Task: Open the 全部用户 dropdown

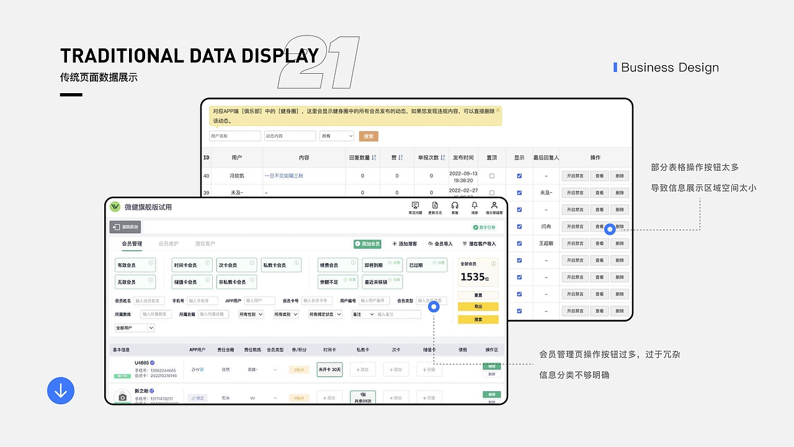Action: pyautogui.click(x=134, y=328)
